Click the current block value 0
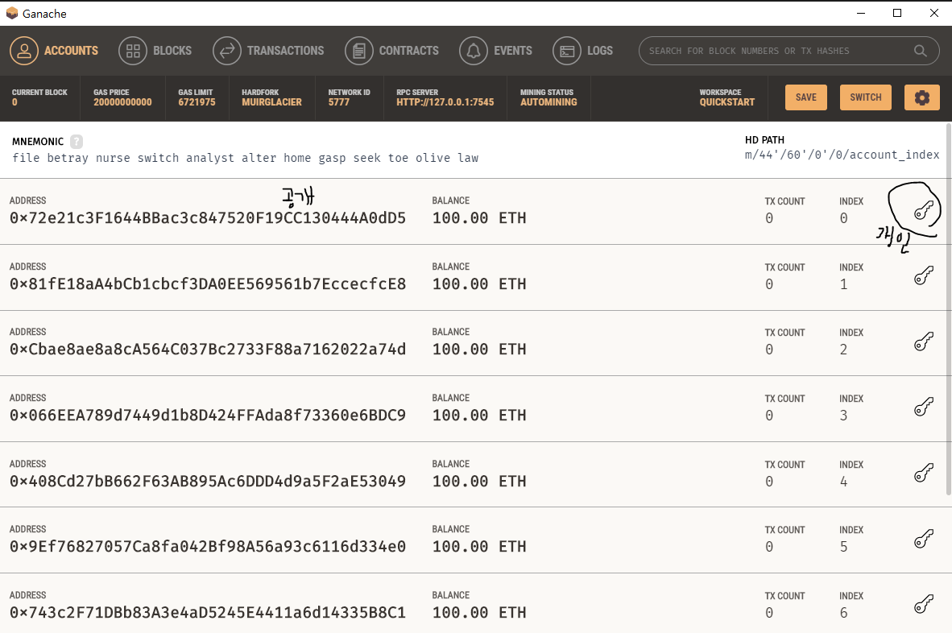This screenshot has width=952, height=633. [x=14, y=102]
